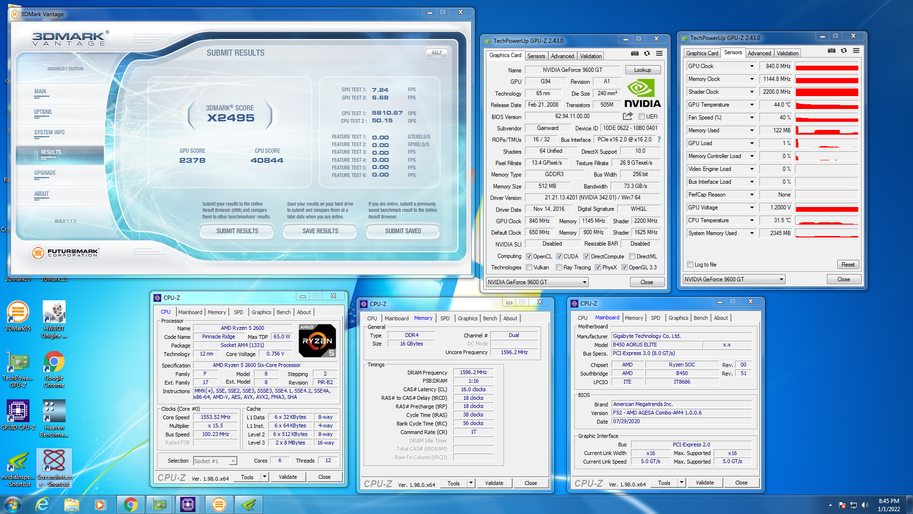
Task: Click the Chrome icon in the taskbar
Action: [x=130, y=504]
